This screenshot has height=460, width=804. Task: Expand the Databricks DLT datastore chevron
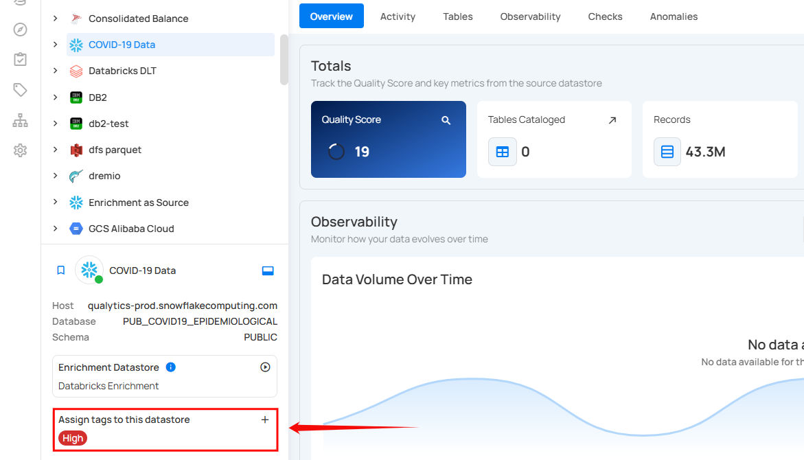(56, 71)
